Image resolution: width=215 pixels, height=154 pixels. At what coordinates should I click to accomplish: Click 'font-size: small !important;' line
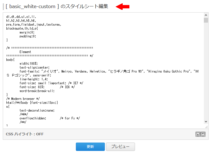pos(43,83)
